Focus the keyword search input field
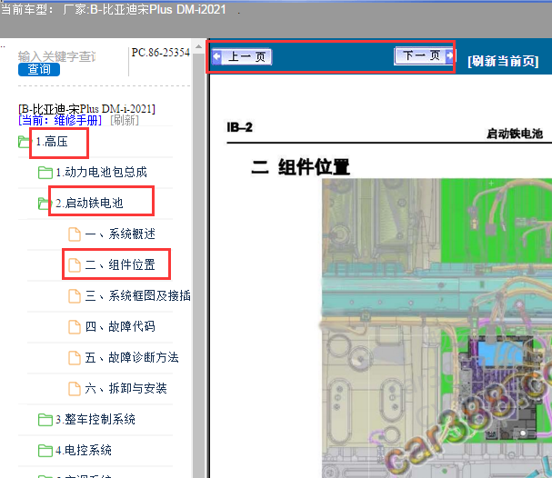Image resolution: width=552 pixels, height=478 pixels. click(56, 56)
